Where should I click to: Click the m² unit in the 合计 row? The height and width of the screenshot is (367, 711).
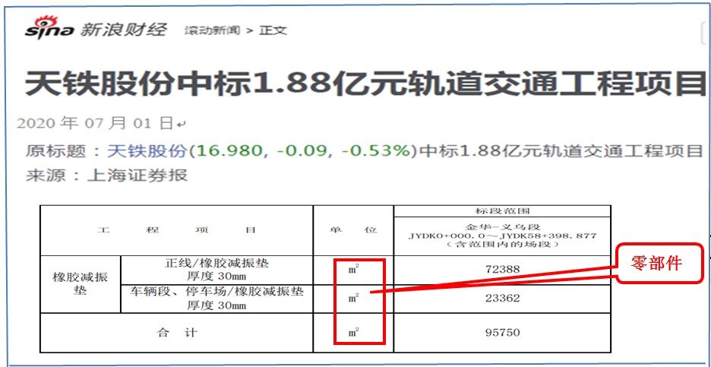coord(353,333)
